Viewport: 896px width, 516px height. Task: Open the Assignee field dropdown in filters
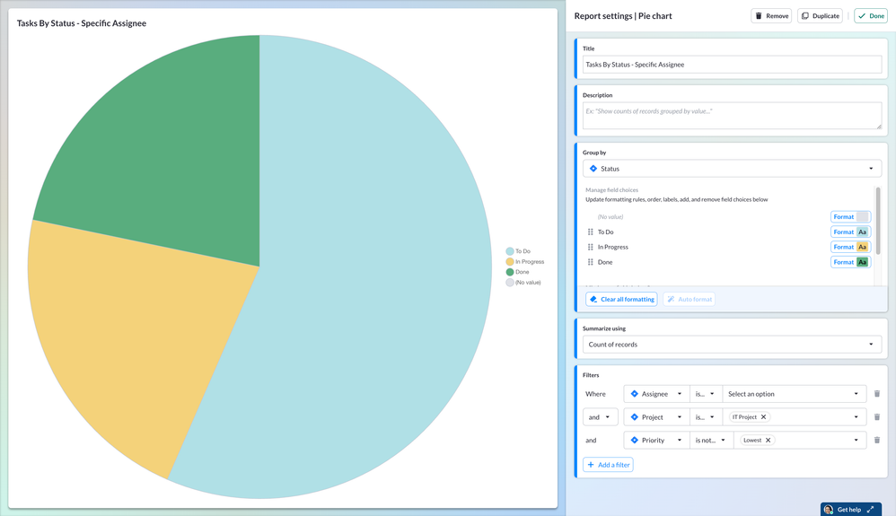(656, 394)
